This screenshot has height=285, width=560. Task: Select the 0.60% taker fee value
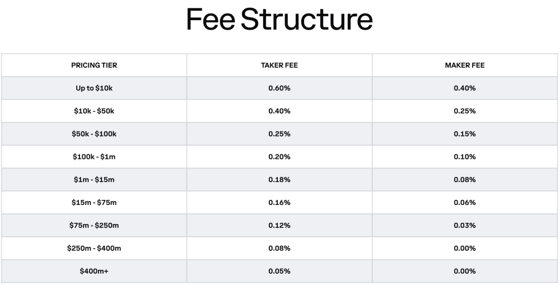(x=279, y=88)
